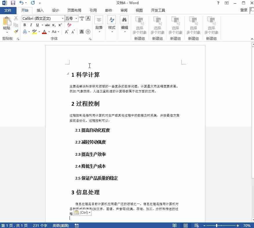Click the character border A icon

click(x=88, y=18)
